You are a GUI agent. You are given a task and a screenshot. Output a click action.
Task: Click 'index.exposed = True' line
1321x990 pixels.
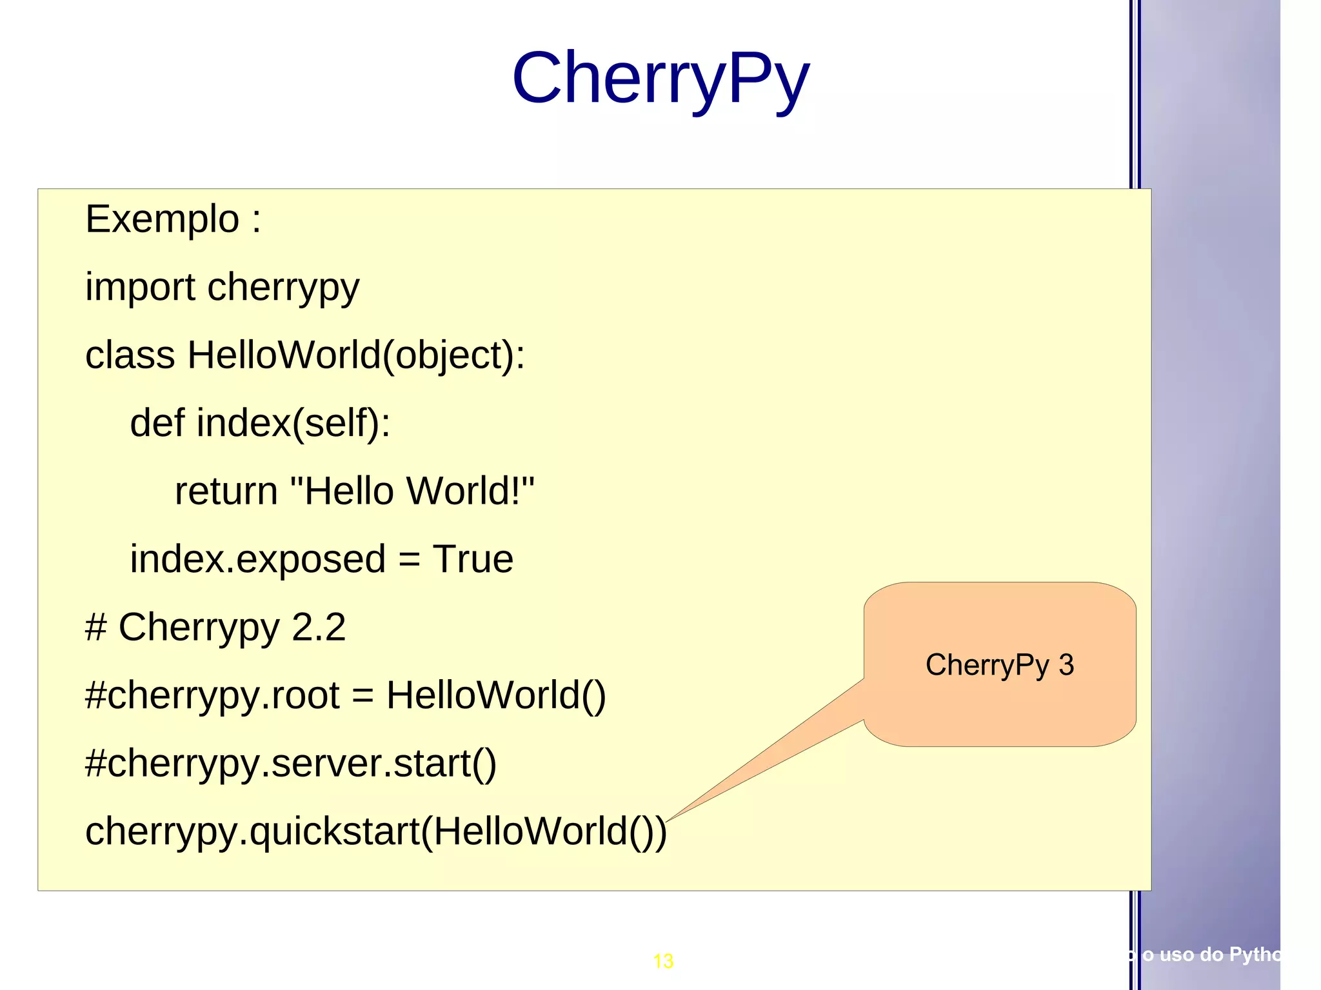322,560
